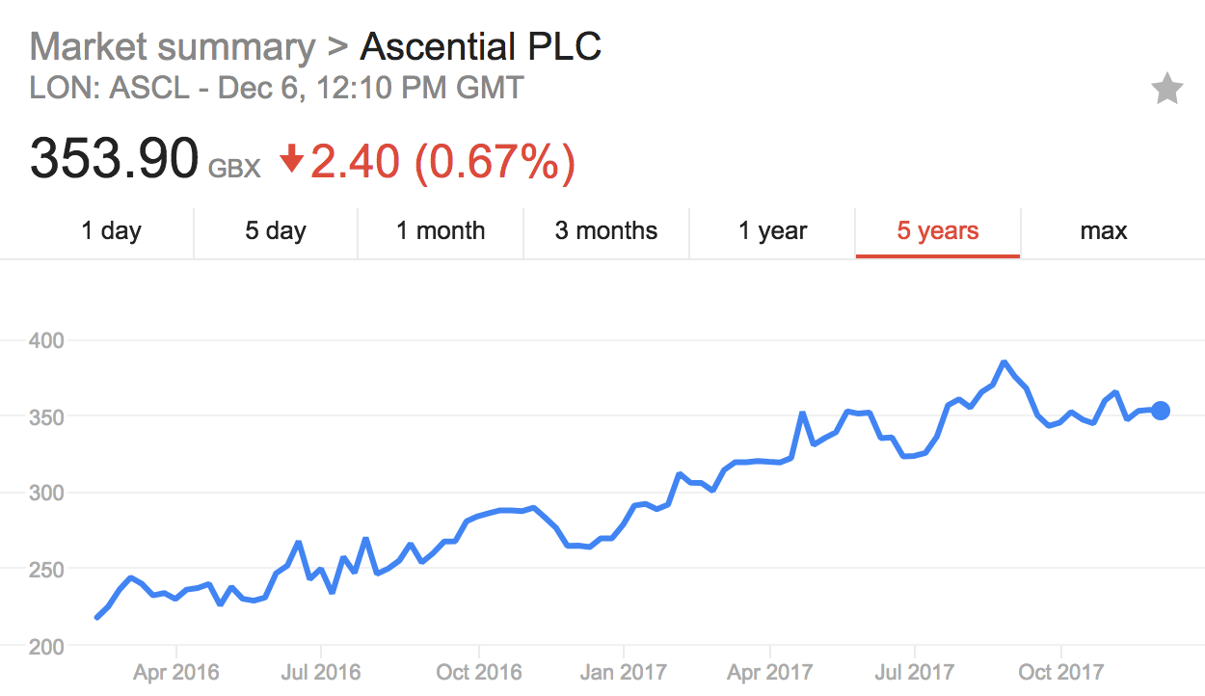The width and height of the screenshot is (1205, 696).
Task: Switch chart to max range
Action: click(1104, 231)
